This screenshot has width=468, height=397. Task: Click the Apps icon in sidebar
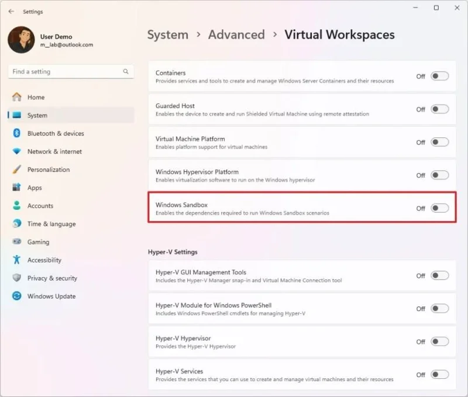click(17, 187)
